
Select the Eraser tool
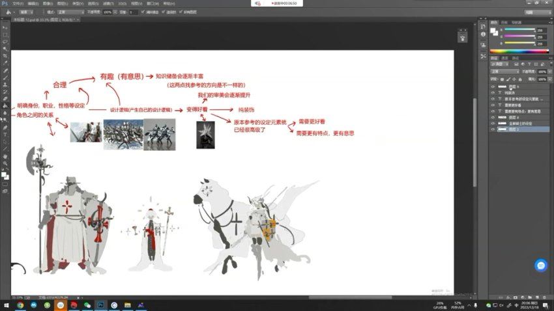[x=5, y=98]
